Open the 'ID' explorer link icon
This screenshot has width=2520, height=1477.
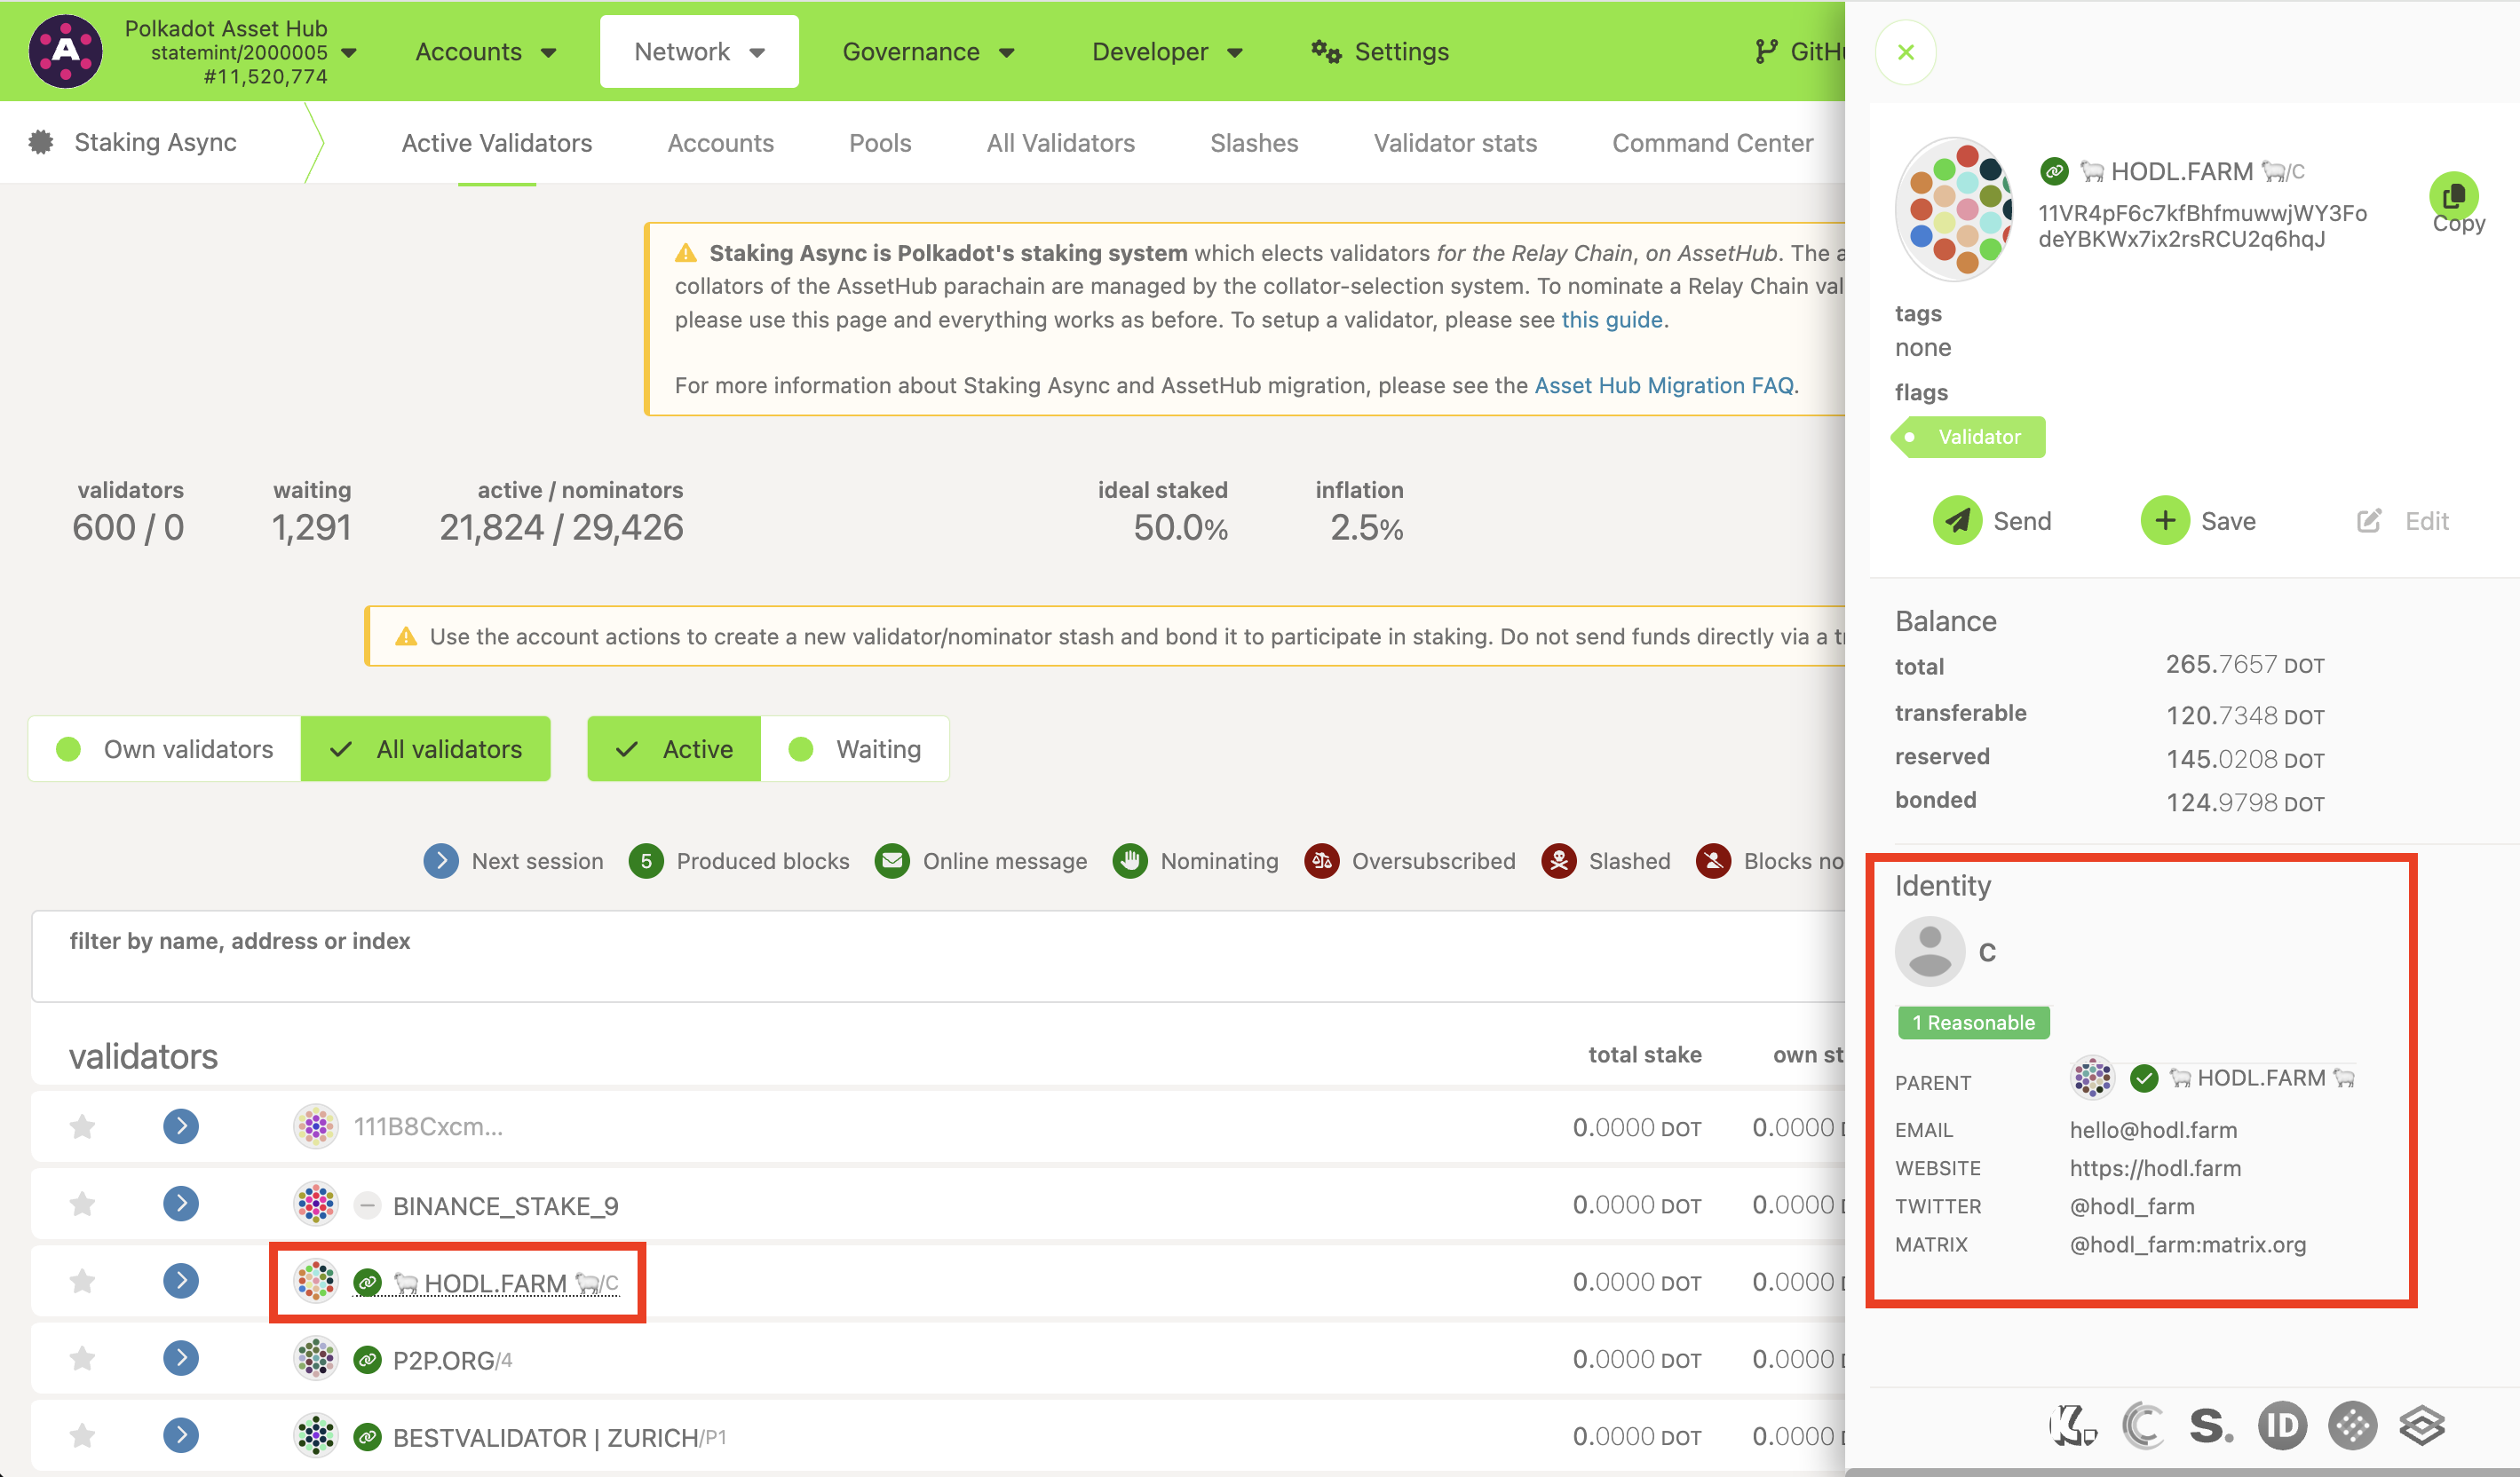click(2281, 1425)
